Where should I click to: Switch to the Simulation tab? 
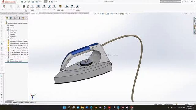coord(56,13)
